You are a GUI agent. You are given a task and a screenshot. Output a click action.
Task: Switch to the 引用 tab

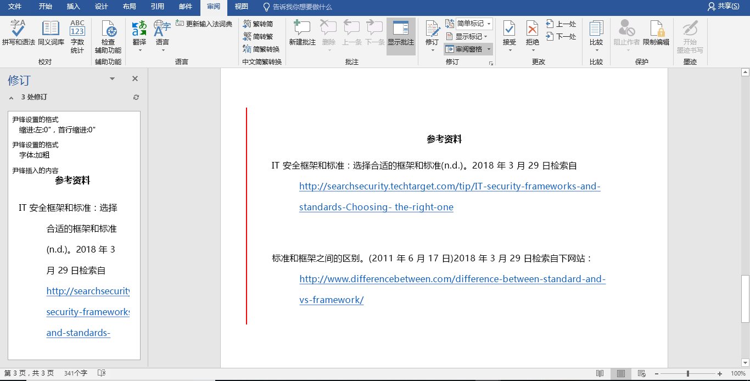pyautogui.click(x=157, y=7)
